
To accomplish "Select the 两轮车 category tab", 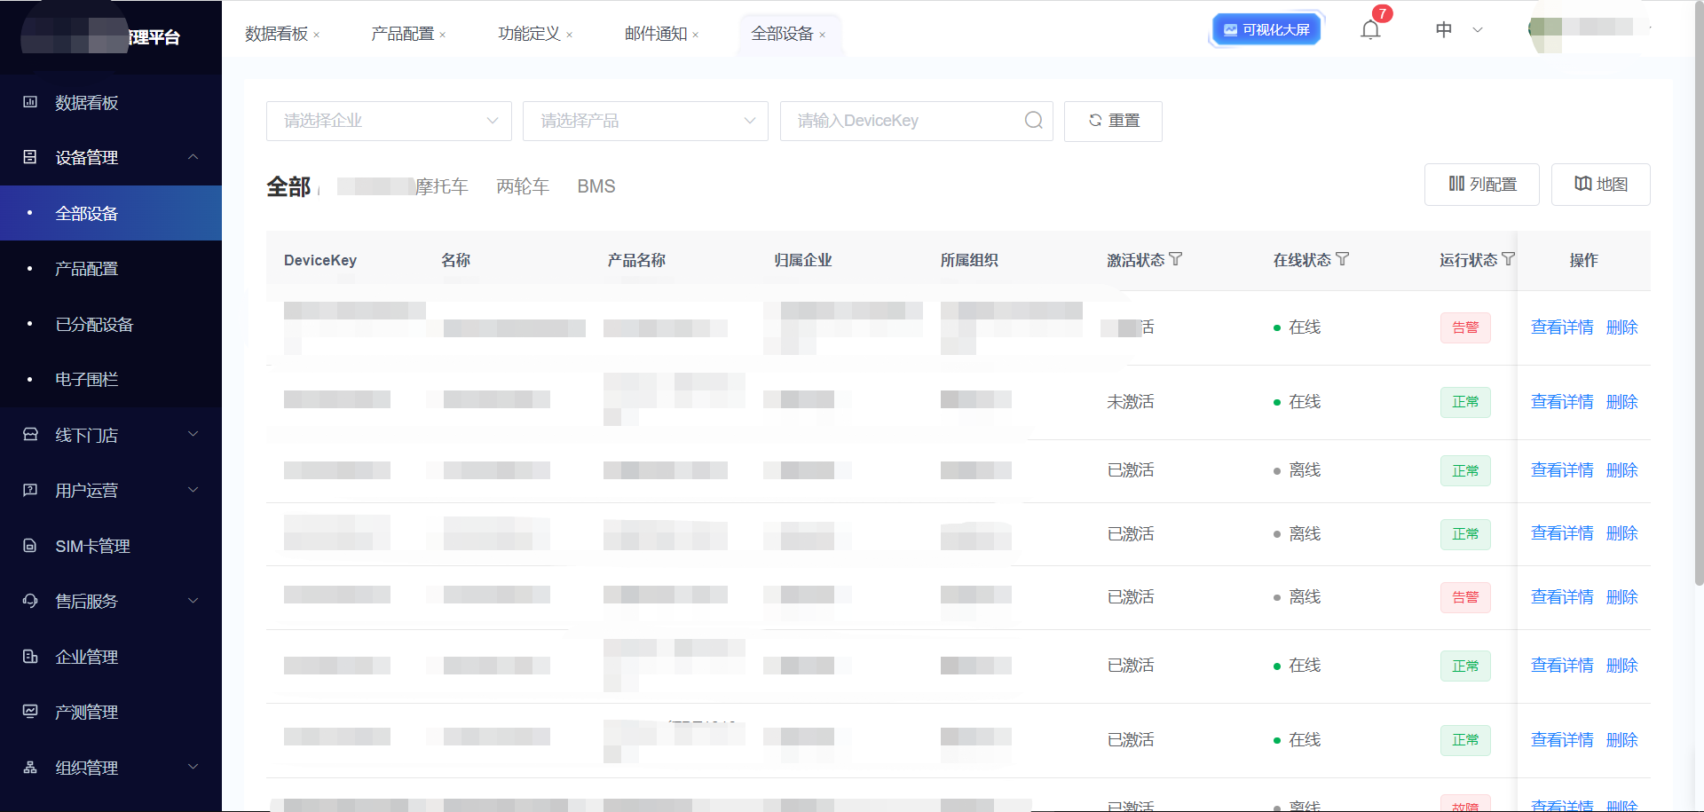I will tap(523, 186).
